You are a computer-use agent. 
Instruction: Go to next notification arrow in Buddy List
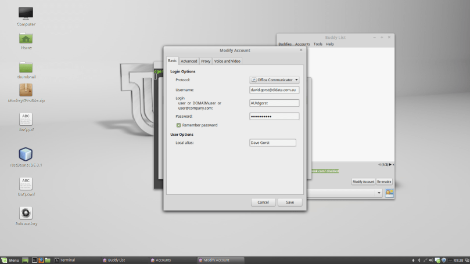coord(390,165)
